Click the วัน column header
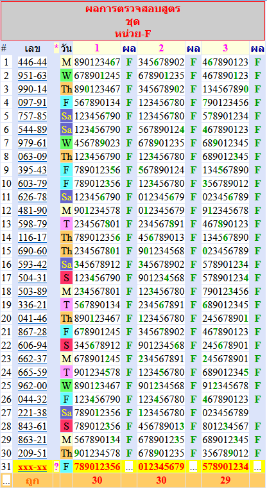Image resolution: width=267 pixels, height=490 pixels. coord(66,48)
